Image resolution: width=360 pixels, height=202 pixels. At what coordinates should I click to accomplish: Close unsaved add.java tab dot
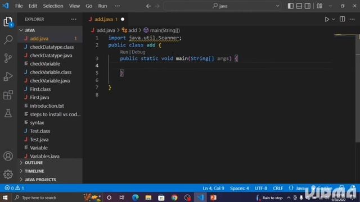pyautogui.click(x=123, y=19)
